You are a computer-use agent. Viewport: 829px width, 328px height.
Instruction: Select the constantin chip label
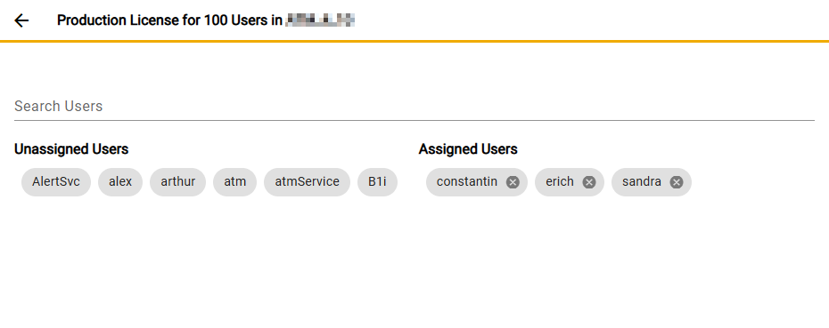[467, 181]
